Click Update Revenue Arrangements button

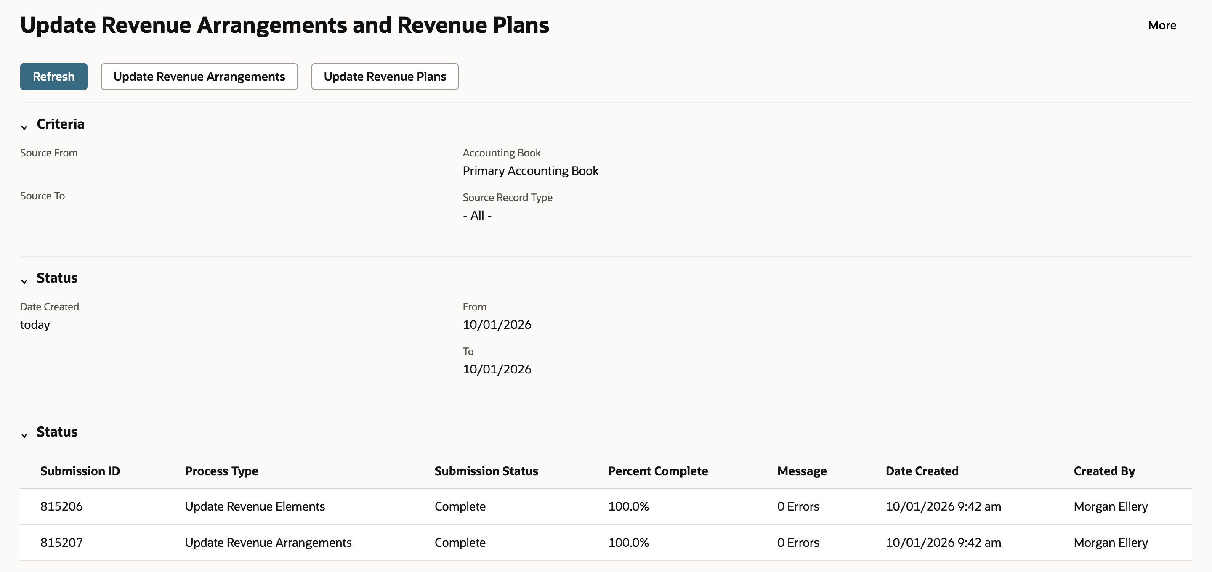coord(199,76)
